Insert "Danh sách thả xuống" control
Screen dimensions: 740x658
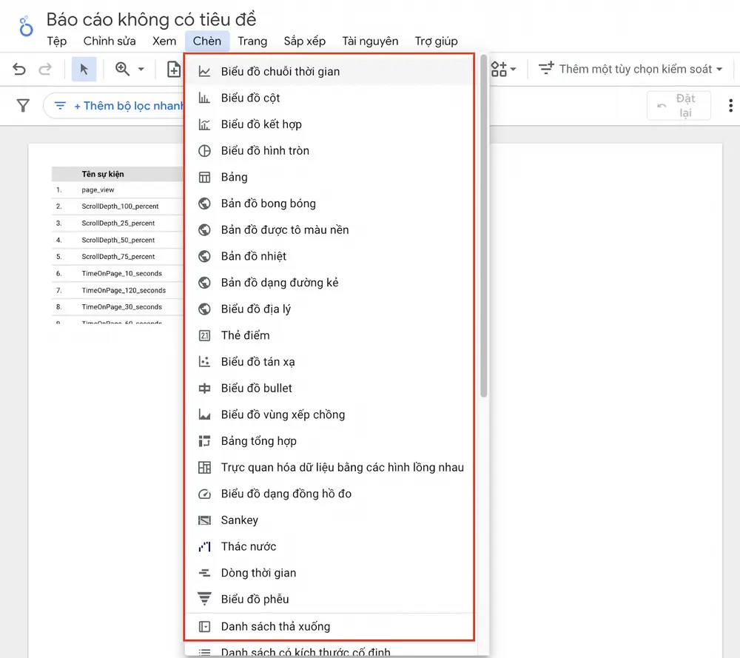[x=329, y=627]
